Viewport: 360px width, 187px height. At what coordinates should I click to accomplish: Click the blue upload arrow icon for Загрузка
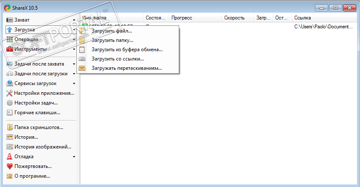pyautogui.click(x=9, y=30)
